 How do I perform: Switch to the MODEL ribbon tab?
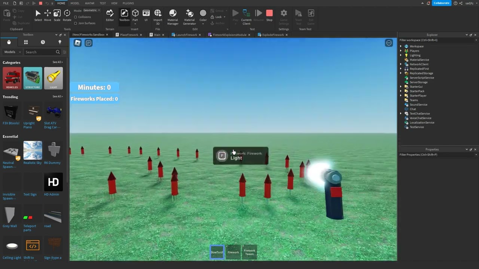[75, 3]
